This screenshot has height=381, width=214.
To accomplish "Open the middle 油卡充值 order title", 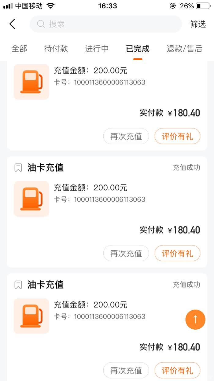I will click(x=46, y=168).
